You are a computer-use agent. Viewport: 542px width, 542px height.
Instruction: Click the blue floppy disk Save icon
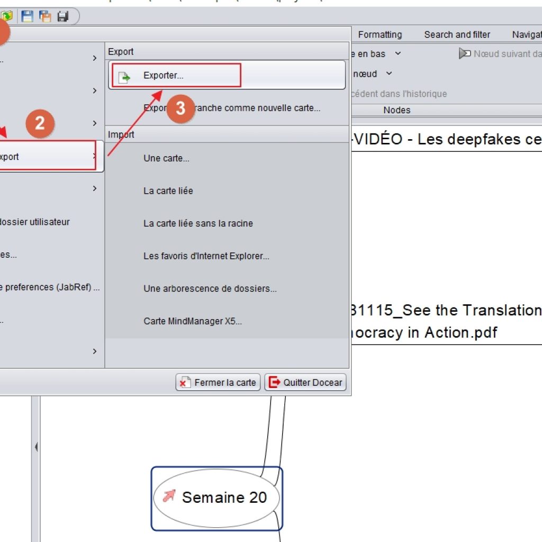pyautogui.click(x=27, y=16)
